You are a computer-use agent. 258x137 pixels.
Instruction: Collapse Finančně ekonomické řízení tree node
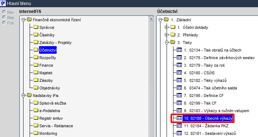(x=23, y=20)
